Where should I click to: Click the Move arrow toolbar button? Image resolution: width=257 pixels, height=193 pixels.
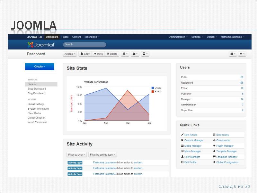pyautogui.click(x=98, y=54)
